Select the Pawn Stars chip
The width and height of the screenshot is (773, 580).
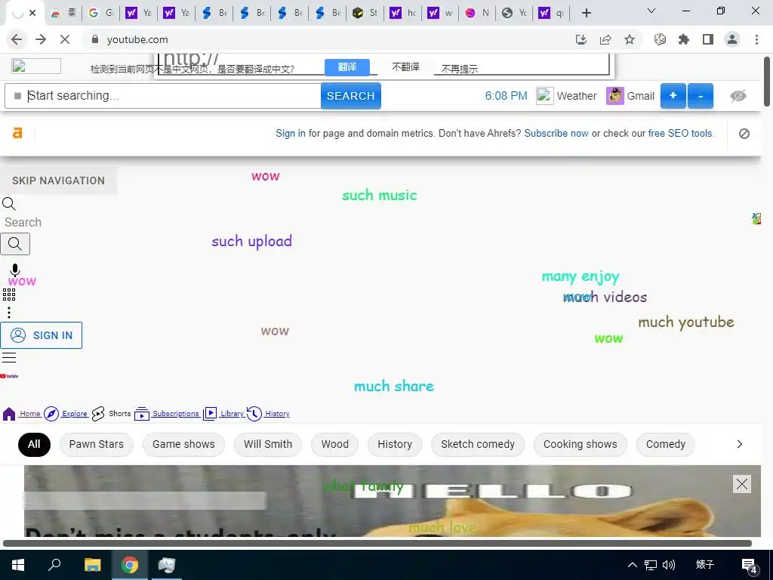point(96,444)
